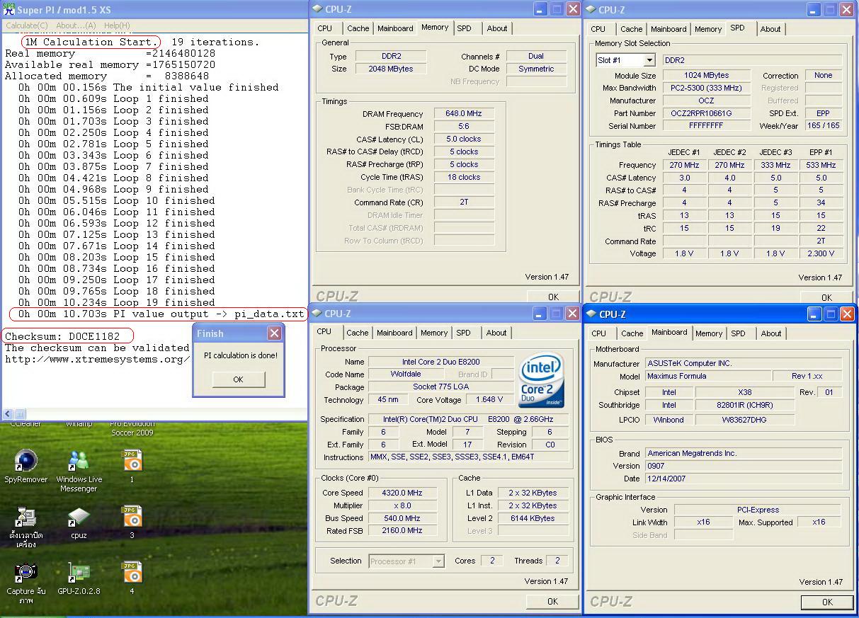
Task: Close the Finish dialog with X button
Action: point(275,333)
